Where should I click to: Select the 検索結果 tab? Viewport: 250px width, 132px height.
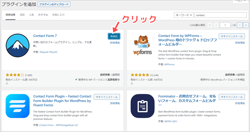pos(11,15)
